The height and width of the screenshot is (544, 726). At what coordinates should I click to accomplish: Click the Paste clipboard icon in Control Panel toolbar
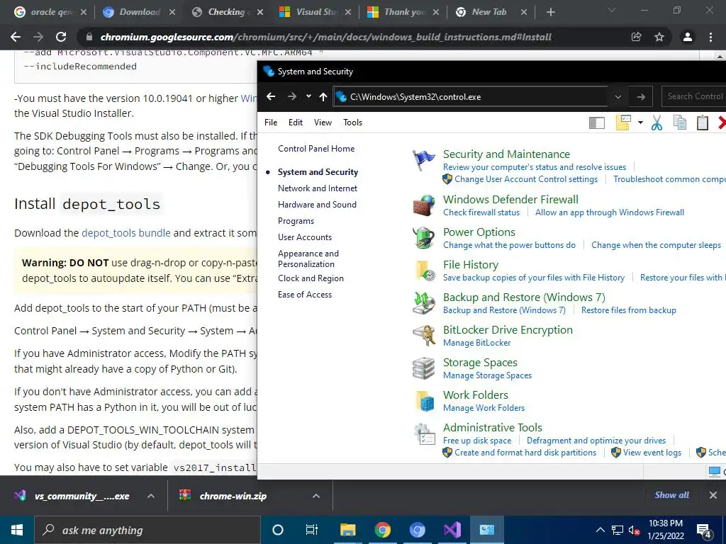click(703, 123)
